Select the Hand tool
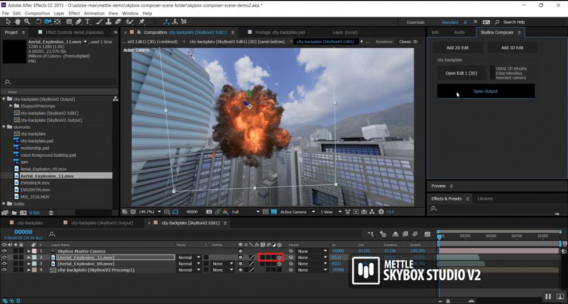The image size is (568, 304). point(17,22)
